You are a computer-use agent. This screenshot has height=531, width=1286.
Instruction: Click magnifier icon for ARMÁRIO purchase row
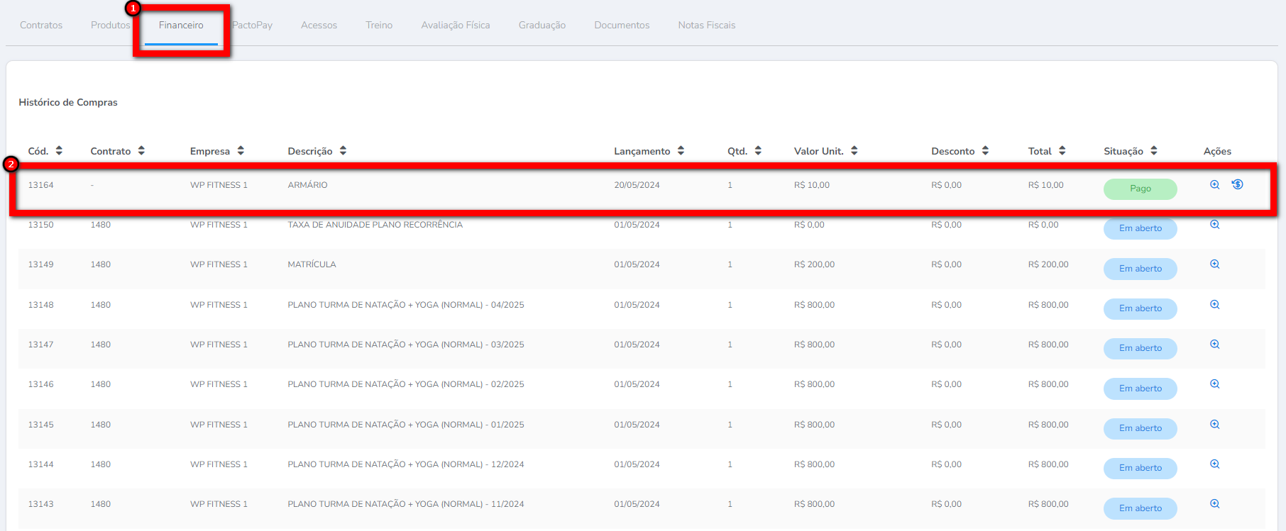point(1214,184)
